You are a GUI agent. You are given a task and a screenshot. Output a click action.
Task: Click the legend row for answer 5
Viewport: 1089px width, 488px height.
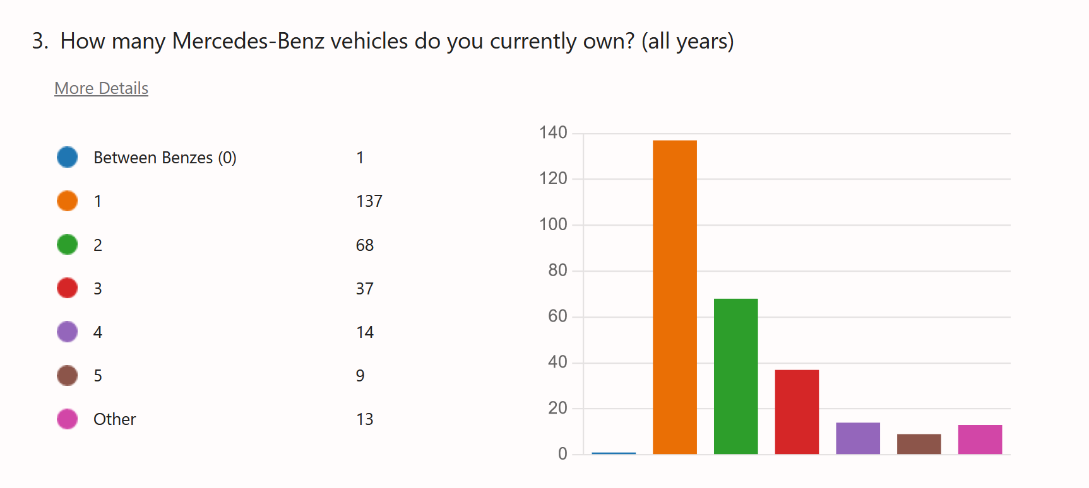point(97,375)
